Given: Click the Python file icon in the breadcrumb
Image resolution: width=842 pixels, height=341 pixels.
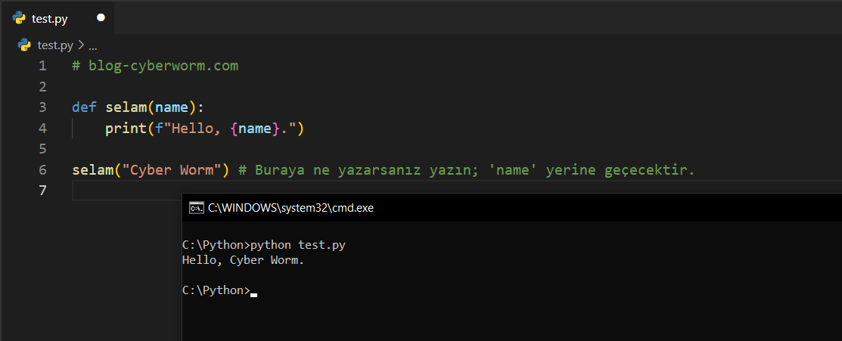Looking at the screenshot, I should point(25,45).
